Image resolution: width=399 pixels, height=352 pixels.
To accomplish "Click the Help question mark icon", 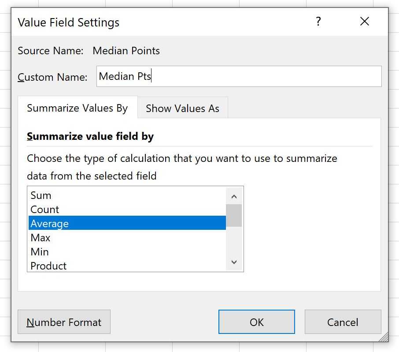I will point(318,22).
